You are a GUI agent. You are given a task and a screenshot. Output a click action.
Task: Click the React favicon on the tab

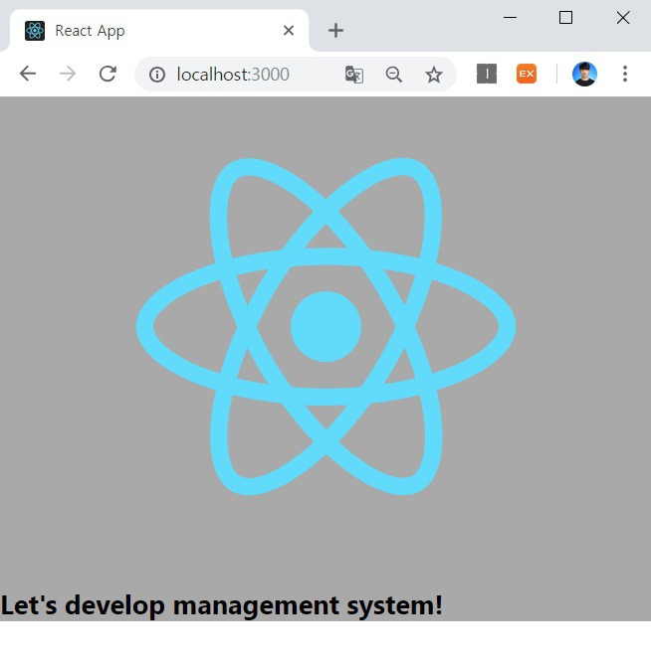tap(35, 31)
